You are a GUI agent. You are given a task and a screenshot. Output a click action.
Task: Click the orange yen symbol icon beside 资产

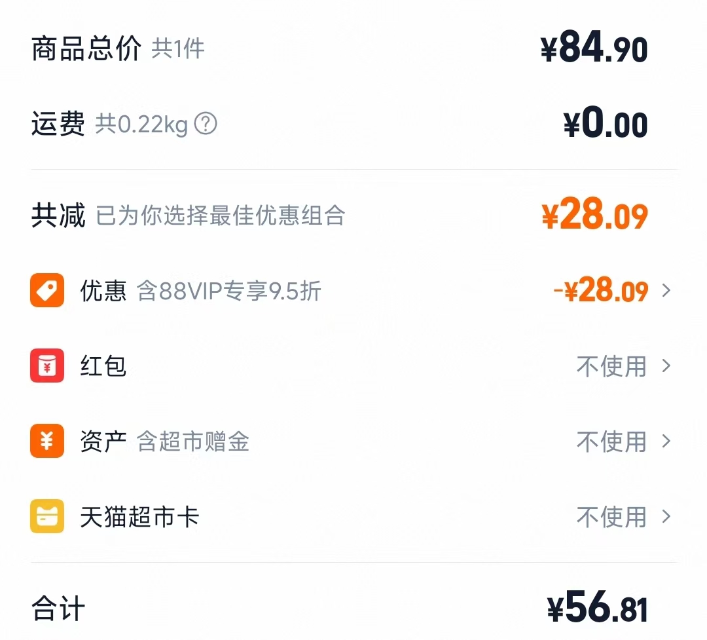[x=46, y=442]
